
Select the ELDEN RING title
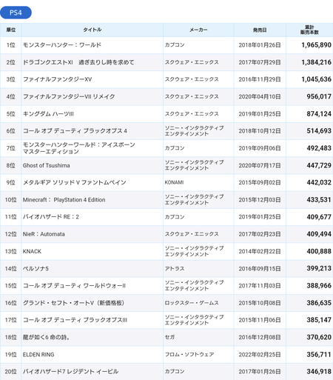click(38, 355)
